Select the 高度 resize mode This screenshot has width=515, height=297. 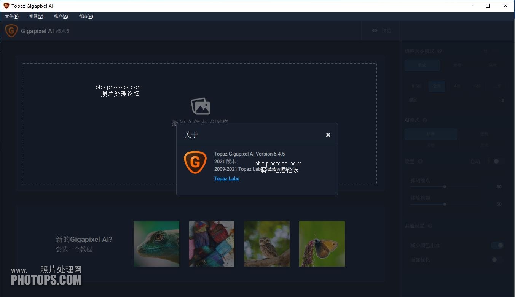pos(493,65)
